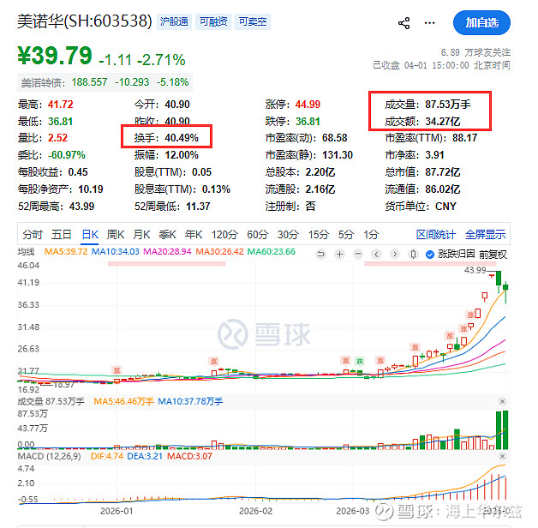538x528 pixels.
Task: Switch to the 五日 chart tab
Action: point(61,235)
